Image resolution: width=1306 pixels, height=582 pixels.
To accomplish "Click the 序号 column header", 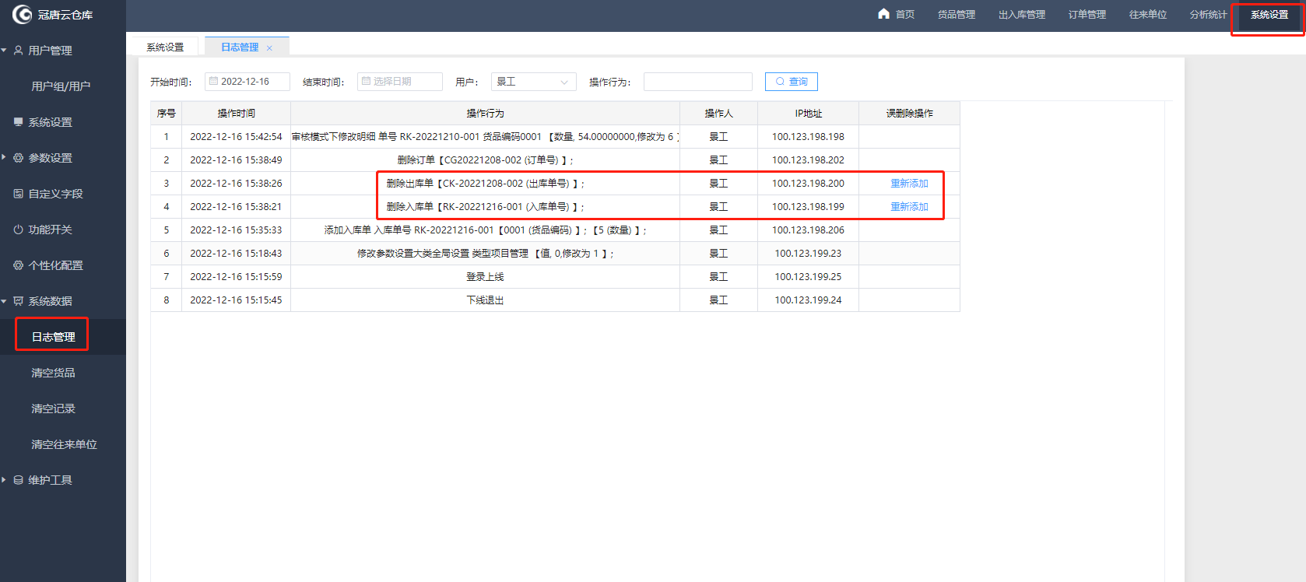I will pyautogui.click(x=166, y=113).
